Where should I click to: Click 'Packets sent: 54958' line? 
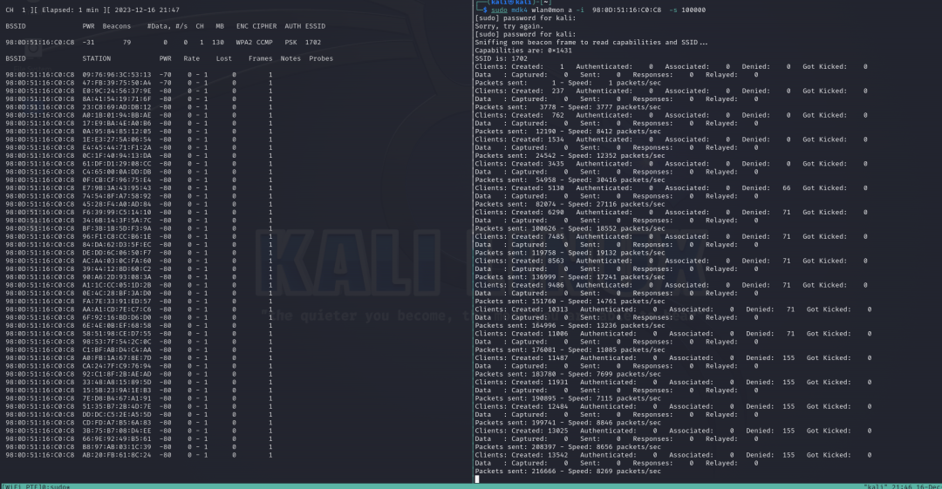pos(570,180)
